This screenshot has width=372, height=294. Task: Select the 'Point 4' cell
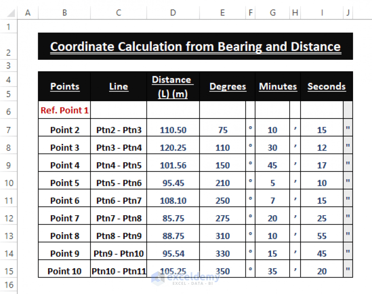pos(65,163)
